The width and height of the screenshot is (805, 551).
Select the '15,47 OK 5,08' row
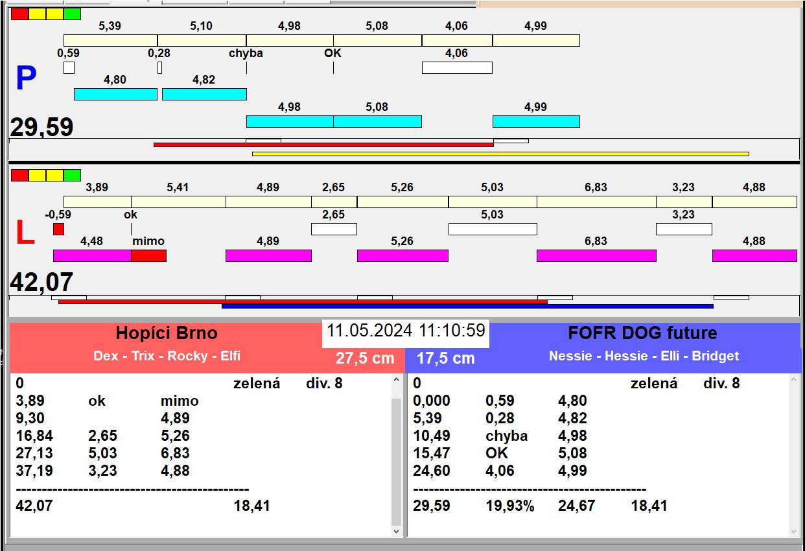[x=598, y=454]
